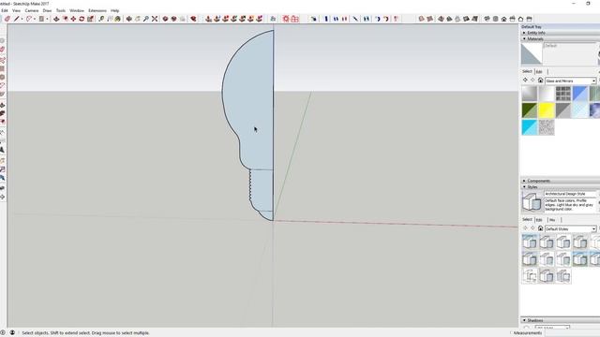Activate the Rotate tool
Image resolution: width=600 pixels, height=337 pixels.
point(82,19)
